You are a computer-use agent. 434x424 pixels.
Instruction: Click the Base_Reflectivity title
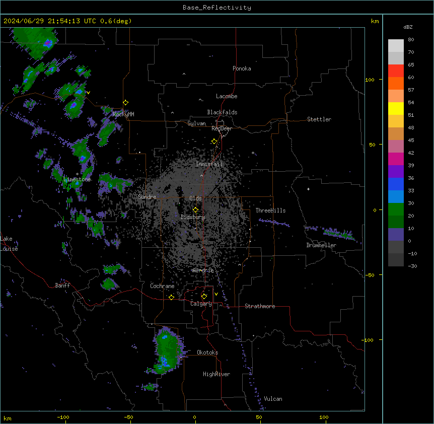pyautogui.click(x=217, y=8)
